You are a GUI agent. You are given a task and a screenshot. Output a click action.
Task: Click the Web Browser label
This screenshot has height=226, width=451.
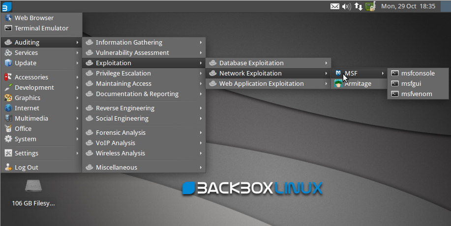(34, 18)
